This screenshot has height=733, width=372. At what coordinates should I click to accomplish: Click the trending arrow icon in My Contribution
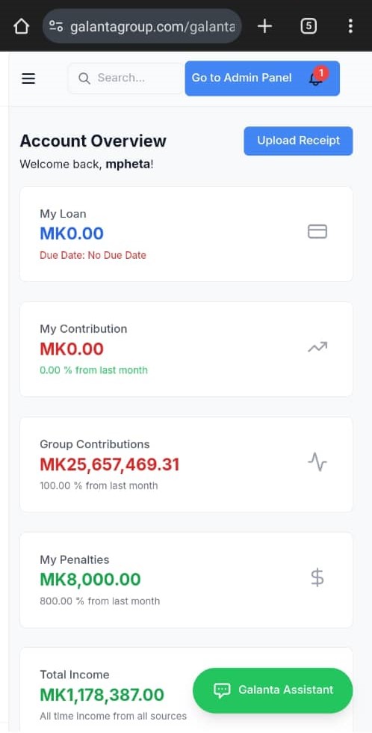click(317, 347)
